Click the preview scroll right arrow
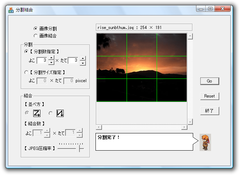The height and width of the screenshot is (175, 240). [184, 127]
